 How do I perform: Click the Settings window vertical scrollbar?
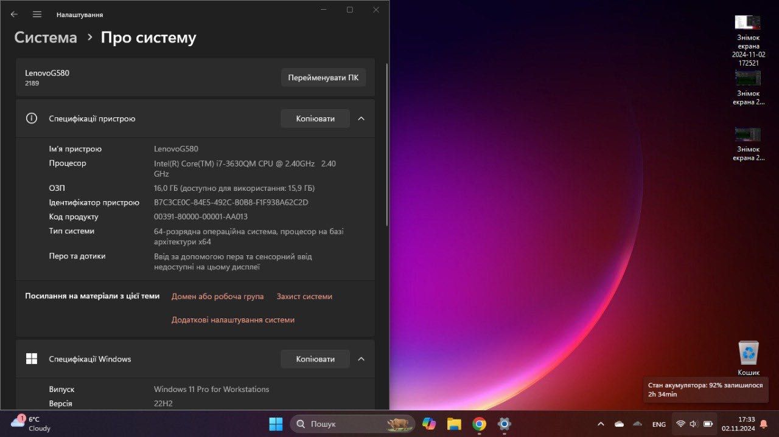point(386,143)
